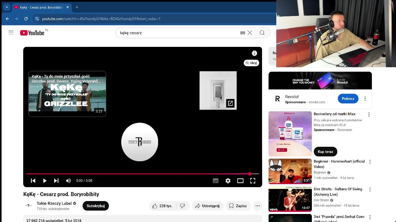Go to the YouTube home logo
Viewport: 396px width, 222px height.
click(x=32, y=33)
